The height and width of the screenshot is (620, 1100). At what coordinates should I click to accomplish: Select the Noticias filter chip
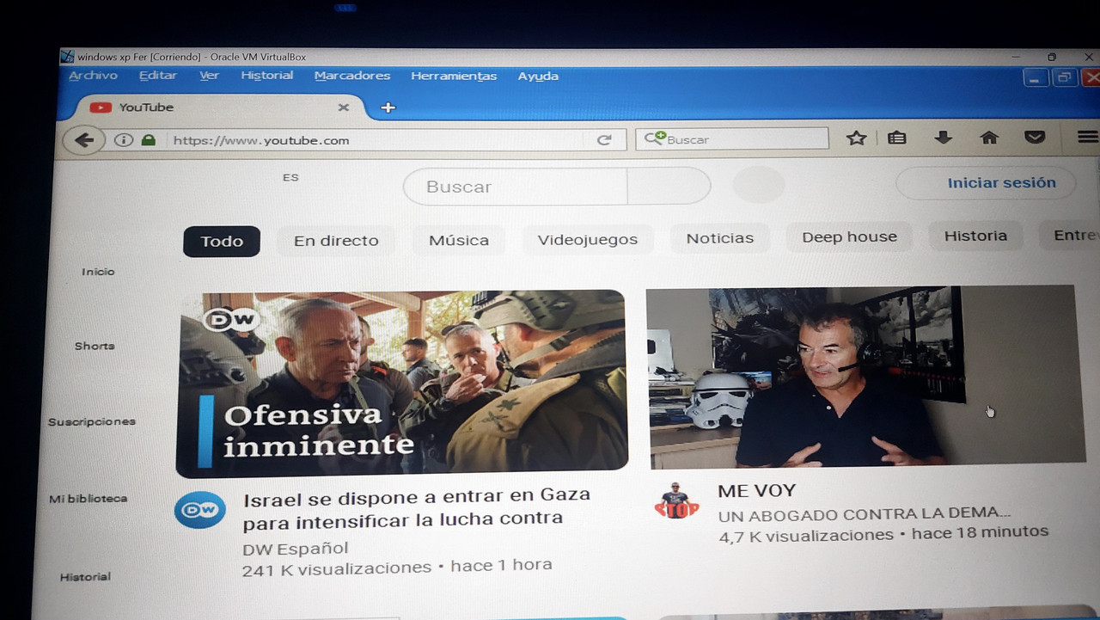point(720,238)
